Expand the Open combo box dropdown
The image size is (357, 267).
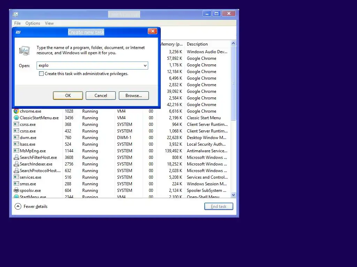(x=145, y=66)
